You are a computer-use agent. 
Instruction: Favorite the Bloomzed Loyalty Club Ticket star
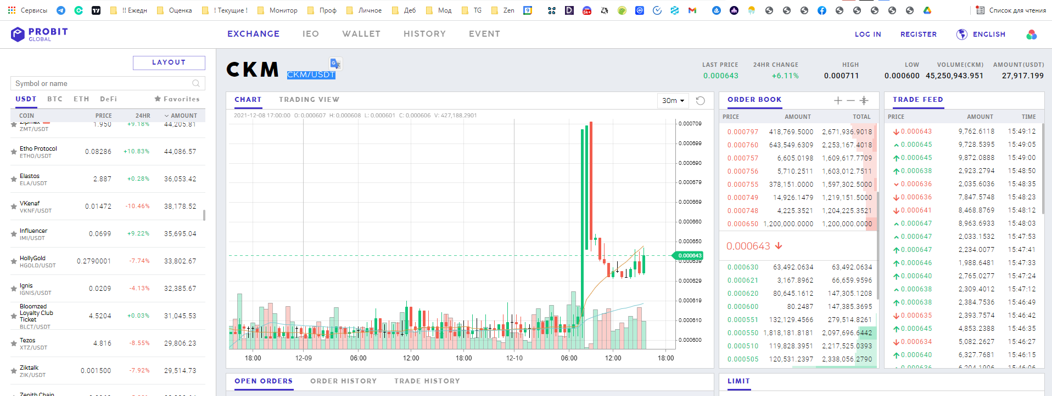pyautogui.click(x=14, y=316)
